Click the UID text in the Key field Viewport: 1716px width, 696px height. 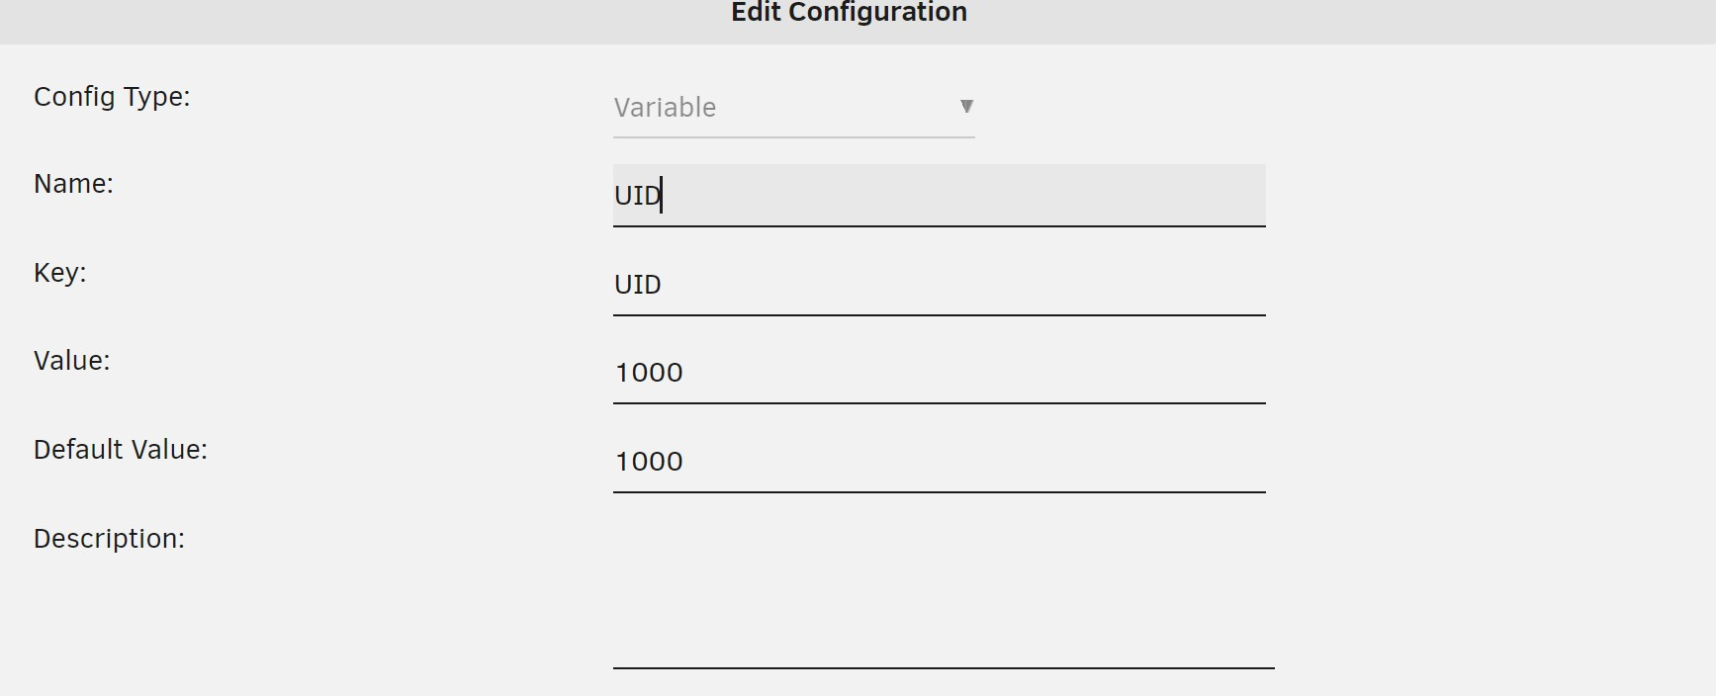(x=638, y=285)
